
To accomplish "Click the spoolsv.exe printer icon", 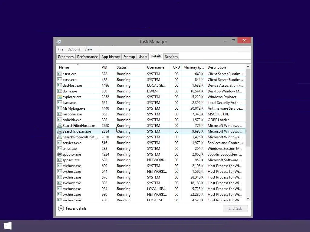I will tap(60, 154).
